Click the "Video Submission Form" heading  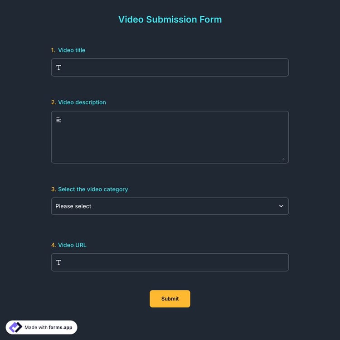click(170, 19)
